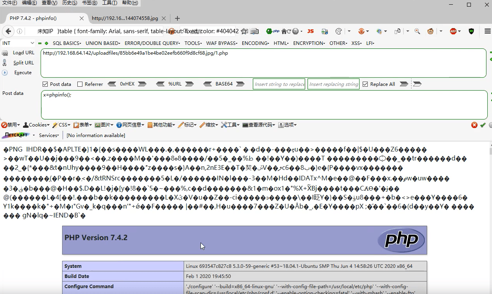Click the Netcraft logo in toolbar
Image resolution: width=492 pixels, height=294 pixels.
point(16,135)
